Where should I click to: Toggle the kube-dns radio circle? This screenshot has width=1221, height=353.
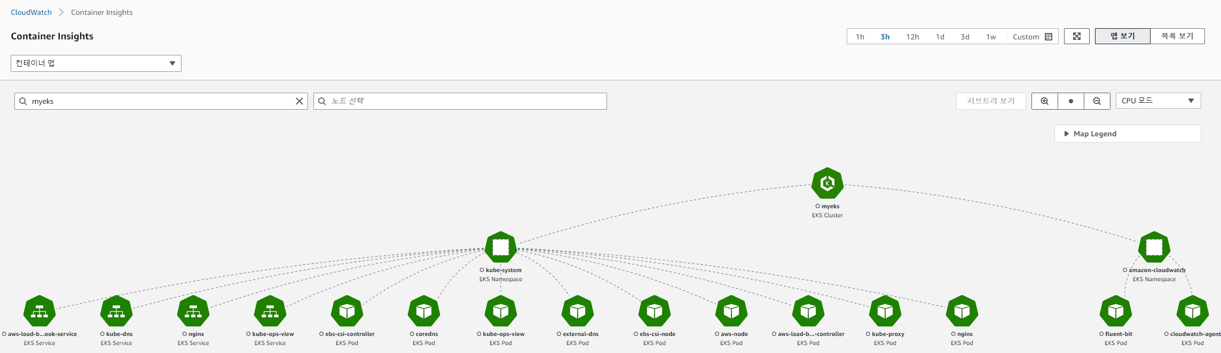pyautogui.click(x=103, y=334)
